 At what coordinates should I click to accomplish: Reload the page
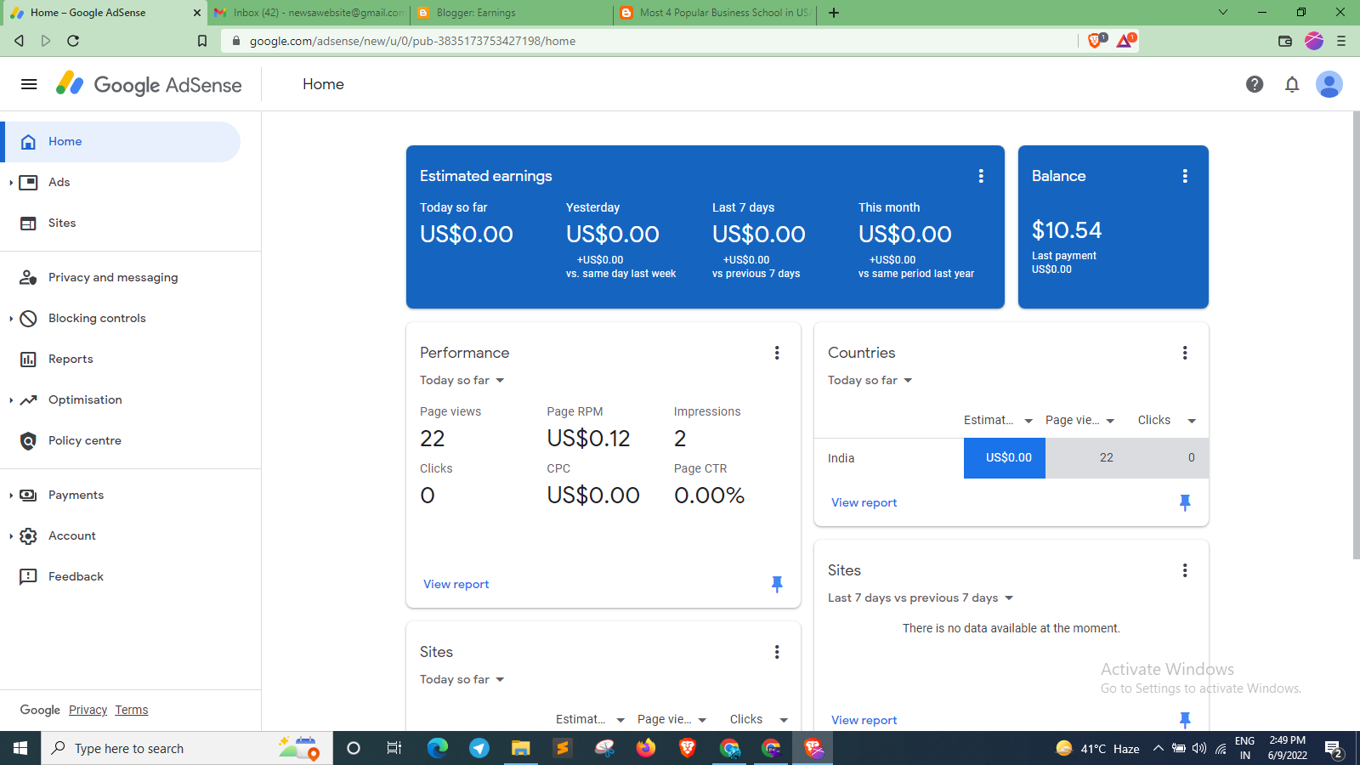pyautogui.click(x=73, y=41)
